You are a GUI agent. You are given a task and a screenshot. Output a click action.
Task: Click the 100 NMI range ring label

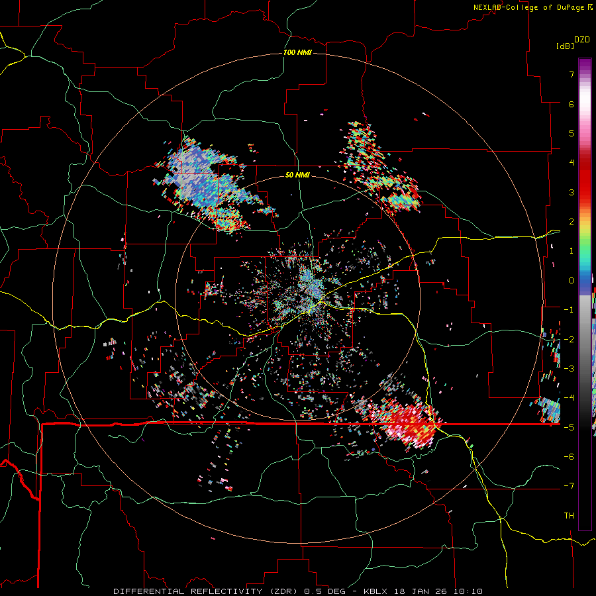pos(297,52)
